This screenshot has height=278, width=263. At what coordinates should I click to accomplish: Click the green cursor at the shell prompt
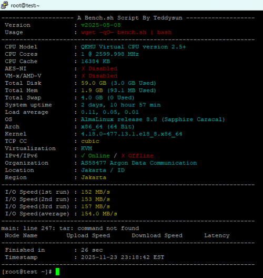tap(57, 272)
